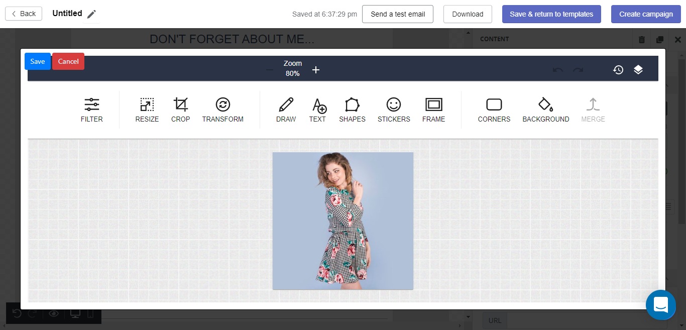Viewport: 686px width, 330px height.
Task: Delete content block with trash icon
Action: click(642, 39)
